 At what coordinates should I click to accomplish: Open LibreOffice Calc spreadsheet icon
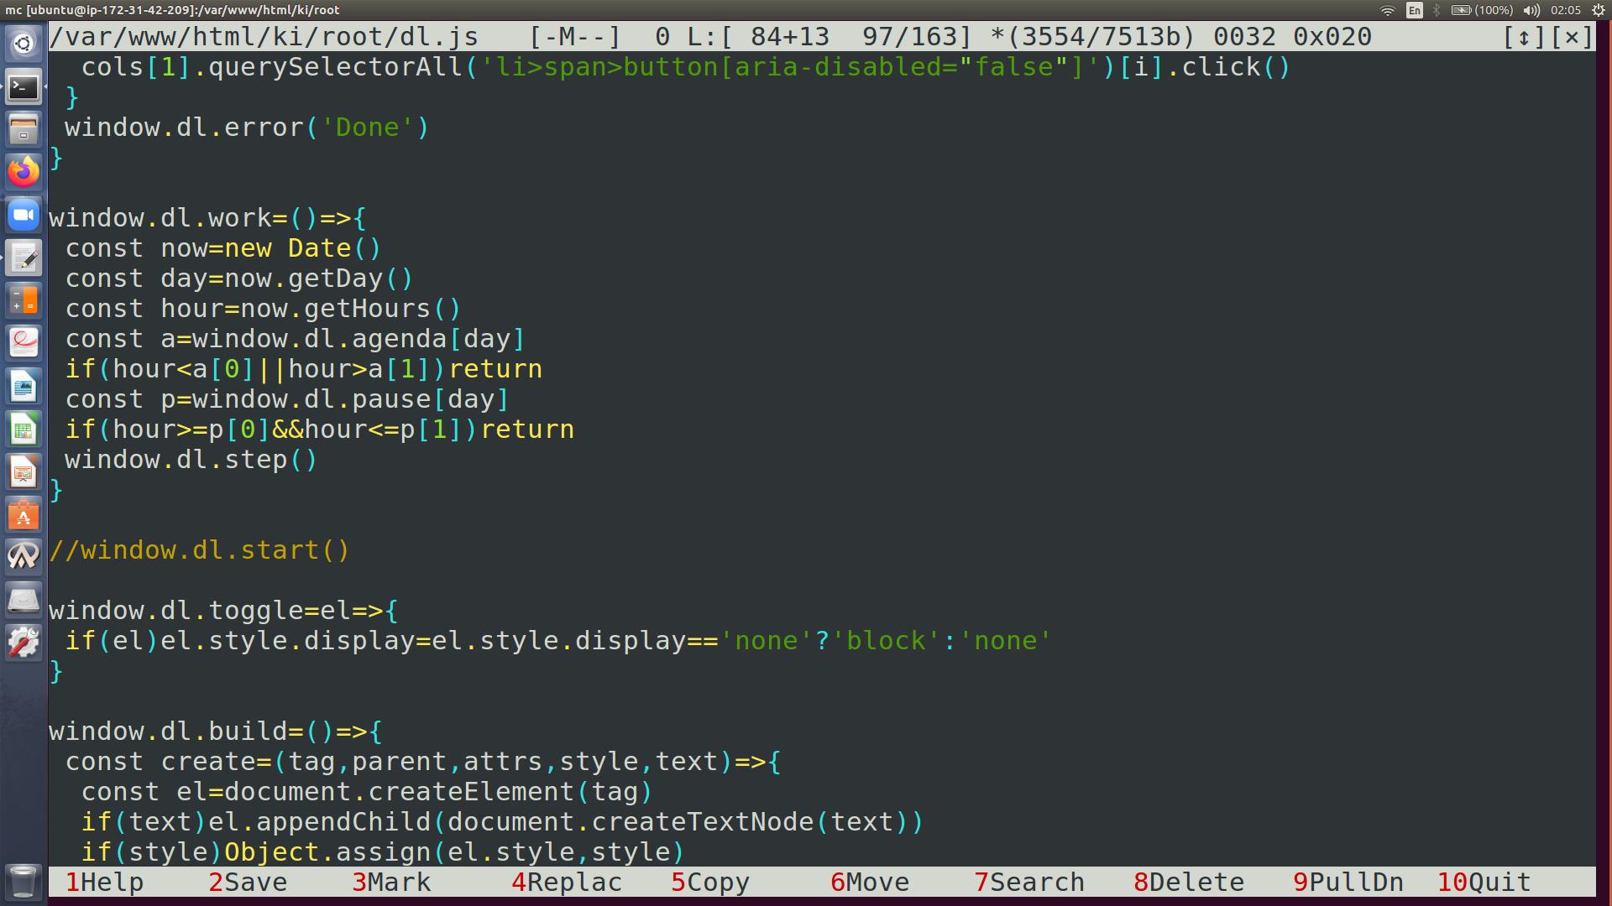point(24,430)
